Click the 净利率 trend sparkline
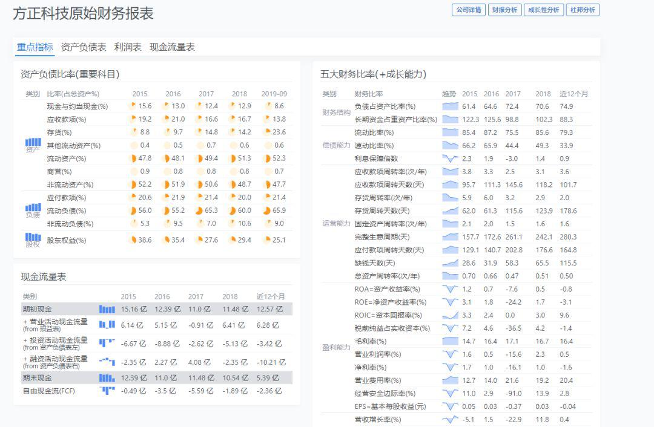 click(x=450, y=368)
